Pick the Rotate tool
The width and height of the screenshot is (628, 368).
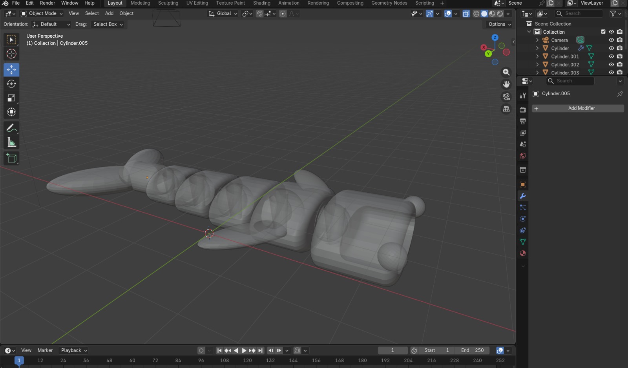[11, 84]
